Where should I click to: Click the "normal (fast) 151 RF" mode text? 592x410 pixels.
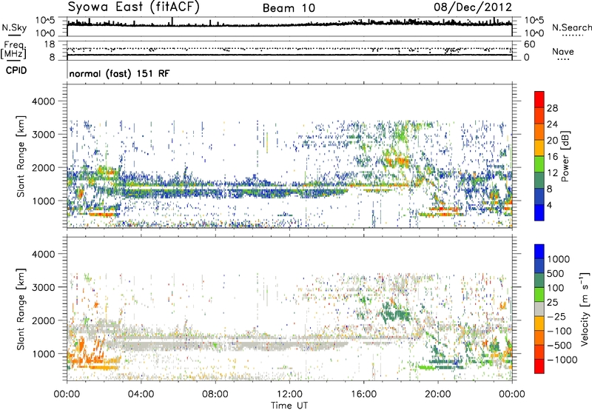pyautogui.click(x=119, y=73)
